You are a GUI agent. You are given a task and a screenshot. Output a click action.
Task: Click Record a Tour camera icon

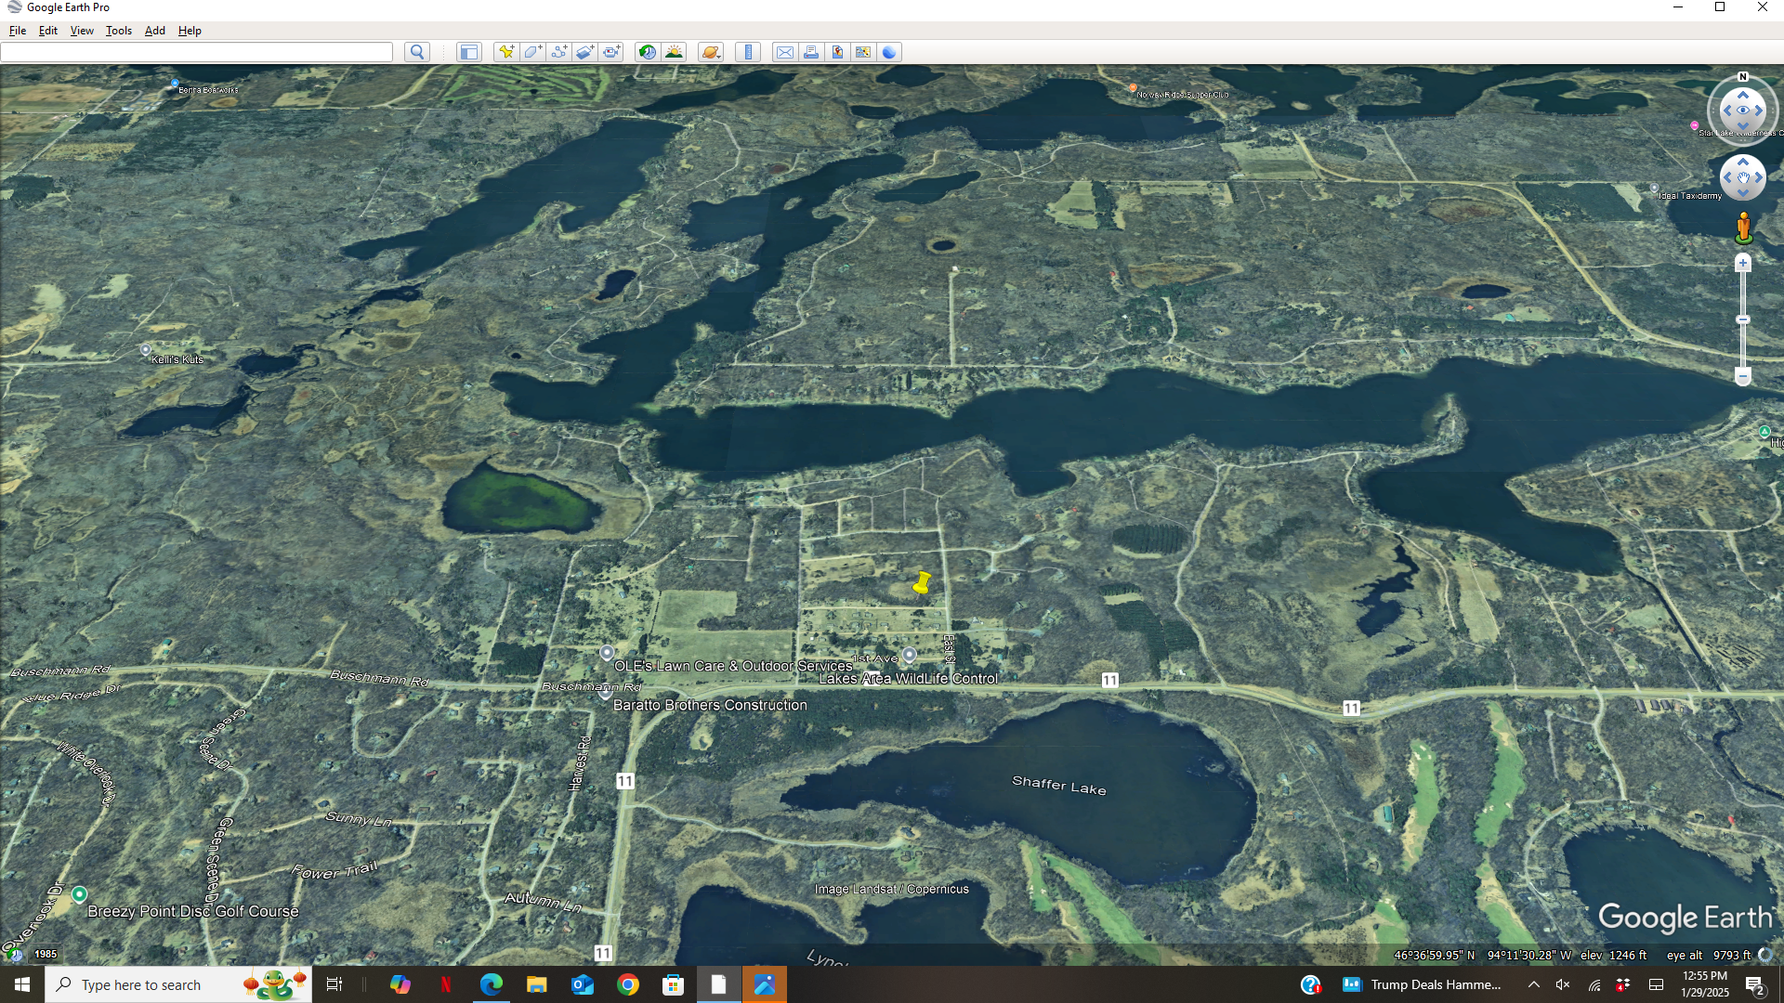click(x=611, y=52)
